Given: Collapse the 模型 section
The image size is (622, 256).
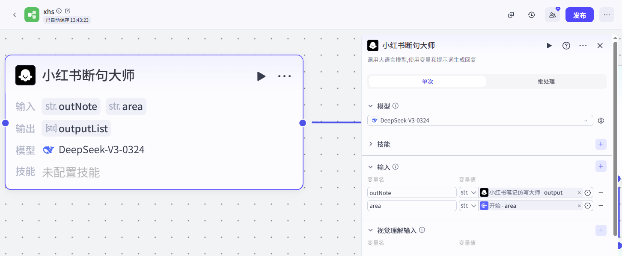Looking at the screenshot, I should coord(371,106).
